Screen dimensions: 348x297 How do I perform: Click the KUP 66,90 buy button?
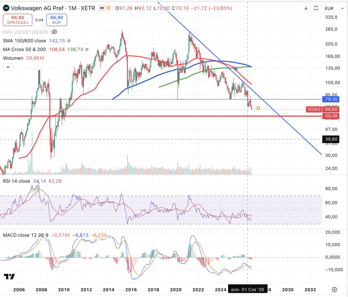click(x=57, y=20)
